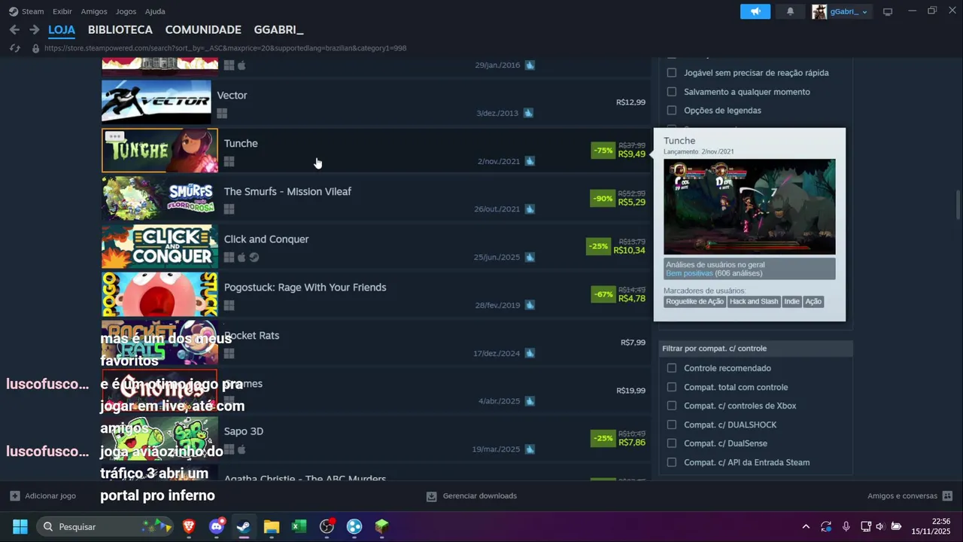Switch to the BIBLIOTECA tab

[x=120, y=29]
